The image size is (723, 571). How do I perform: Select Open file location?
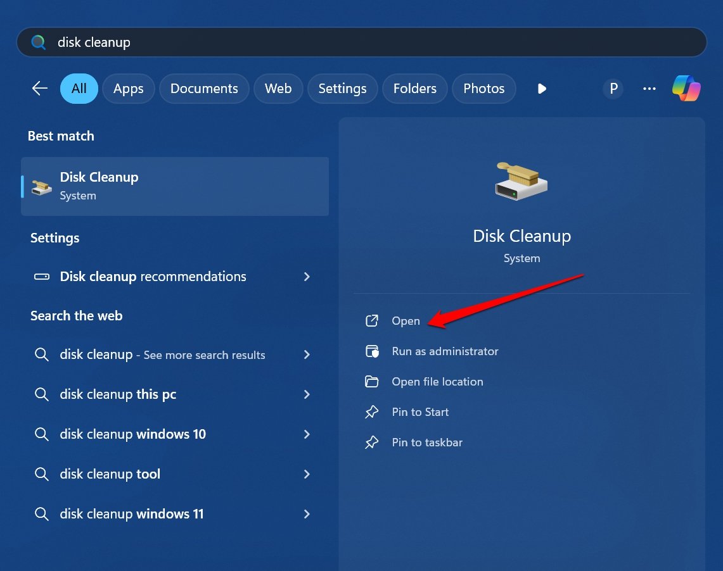(x=438, y=382)
